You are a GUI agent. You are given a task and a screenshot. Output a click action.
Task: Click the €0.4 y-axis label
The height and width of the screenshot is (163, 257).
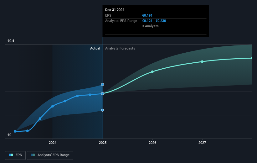(x=11, y=41)
